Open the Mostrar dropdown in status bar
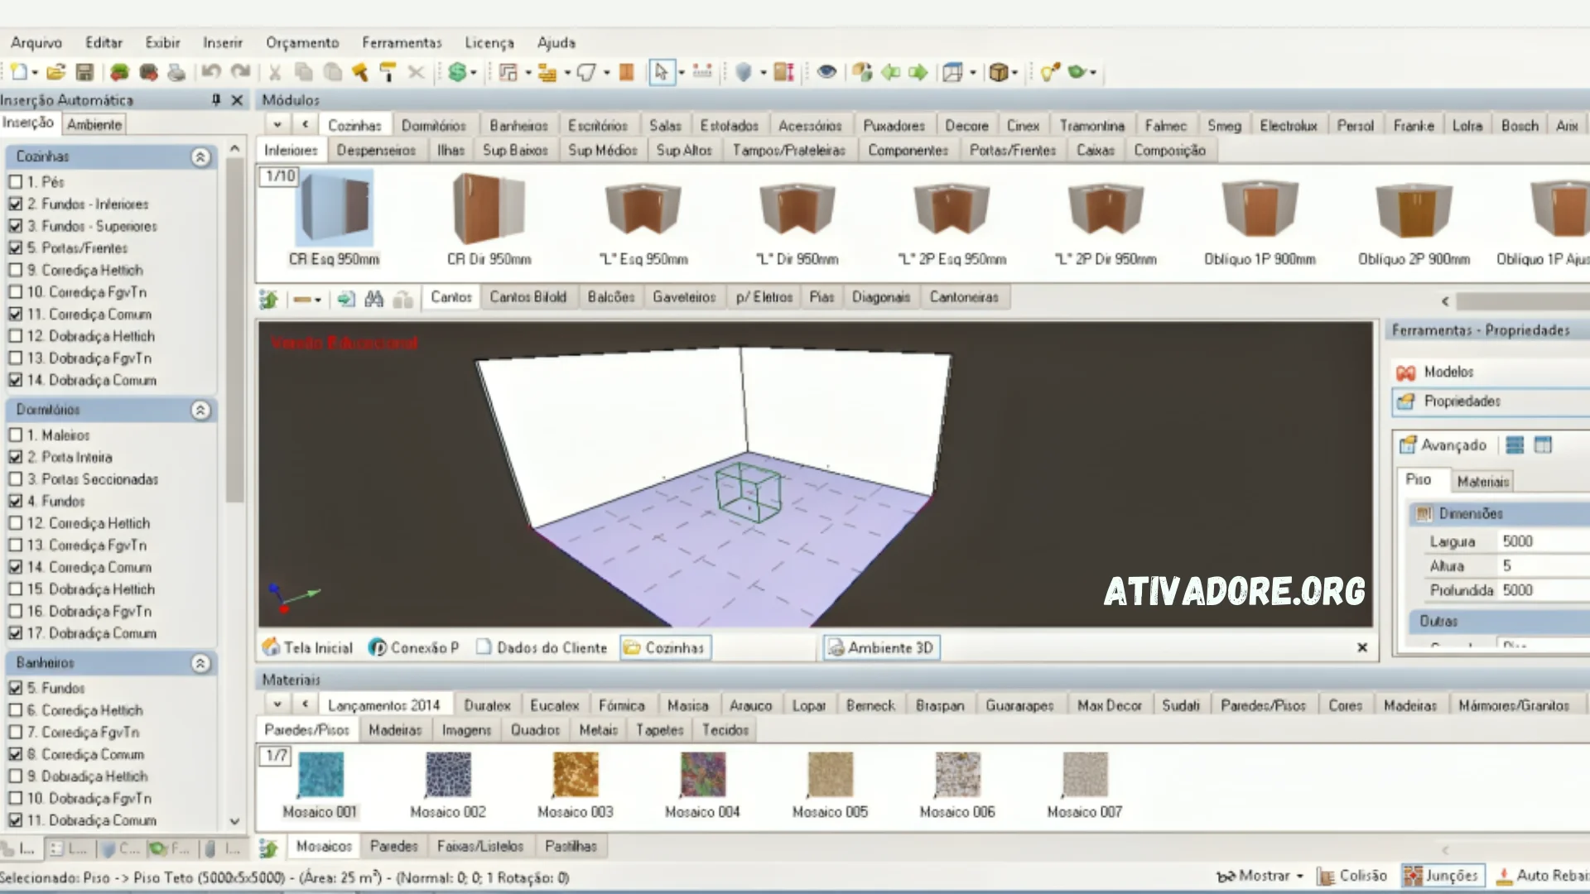The image size is (1590, 894). (1300, 876)
